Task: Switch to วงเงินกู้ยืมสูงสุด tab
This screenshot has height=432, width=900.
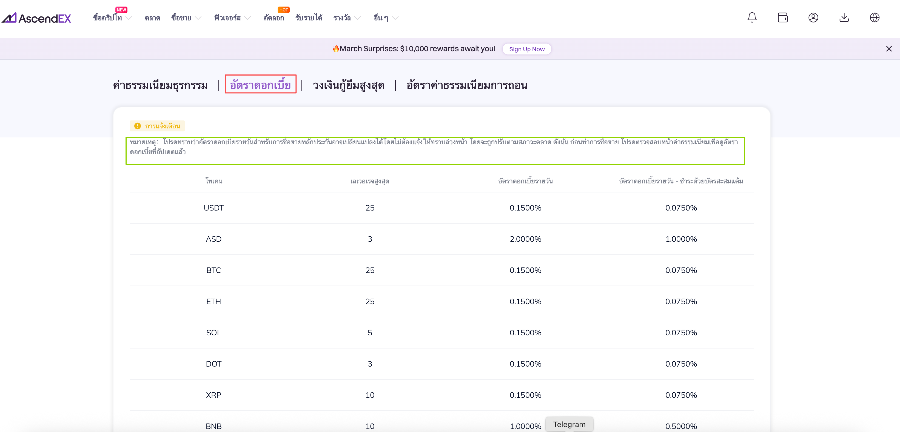Action: coord(348,85)
